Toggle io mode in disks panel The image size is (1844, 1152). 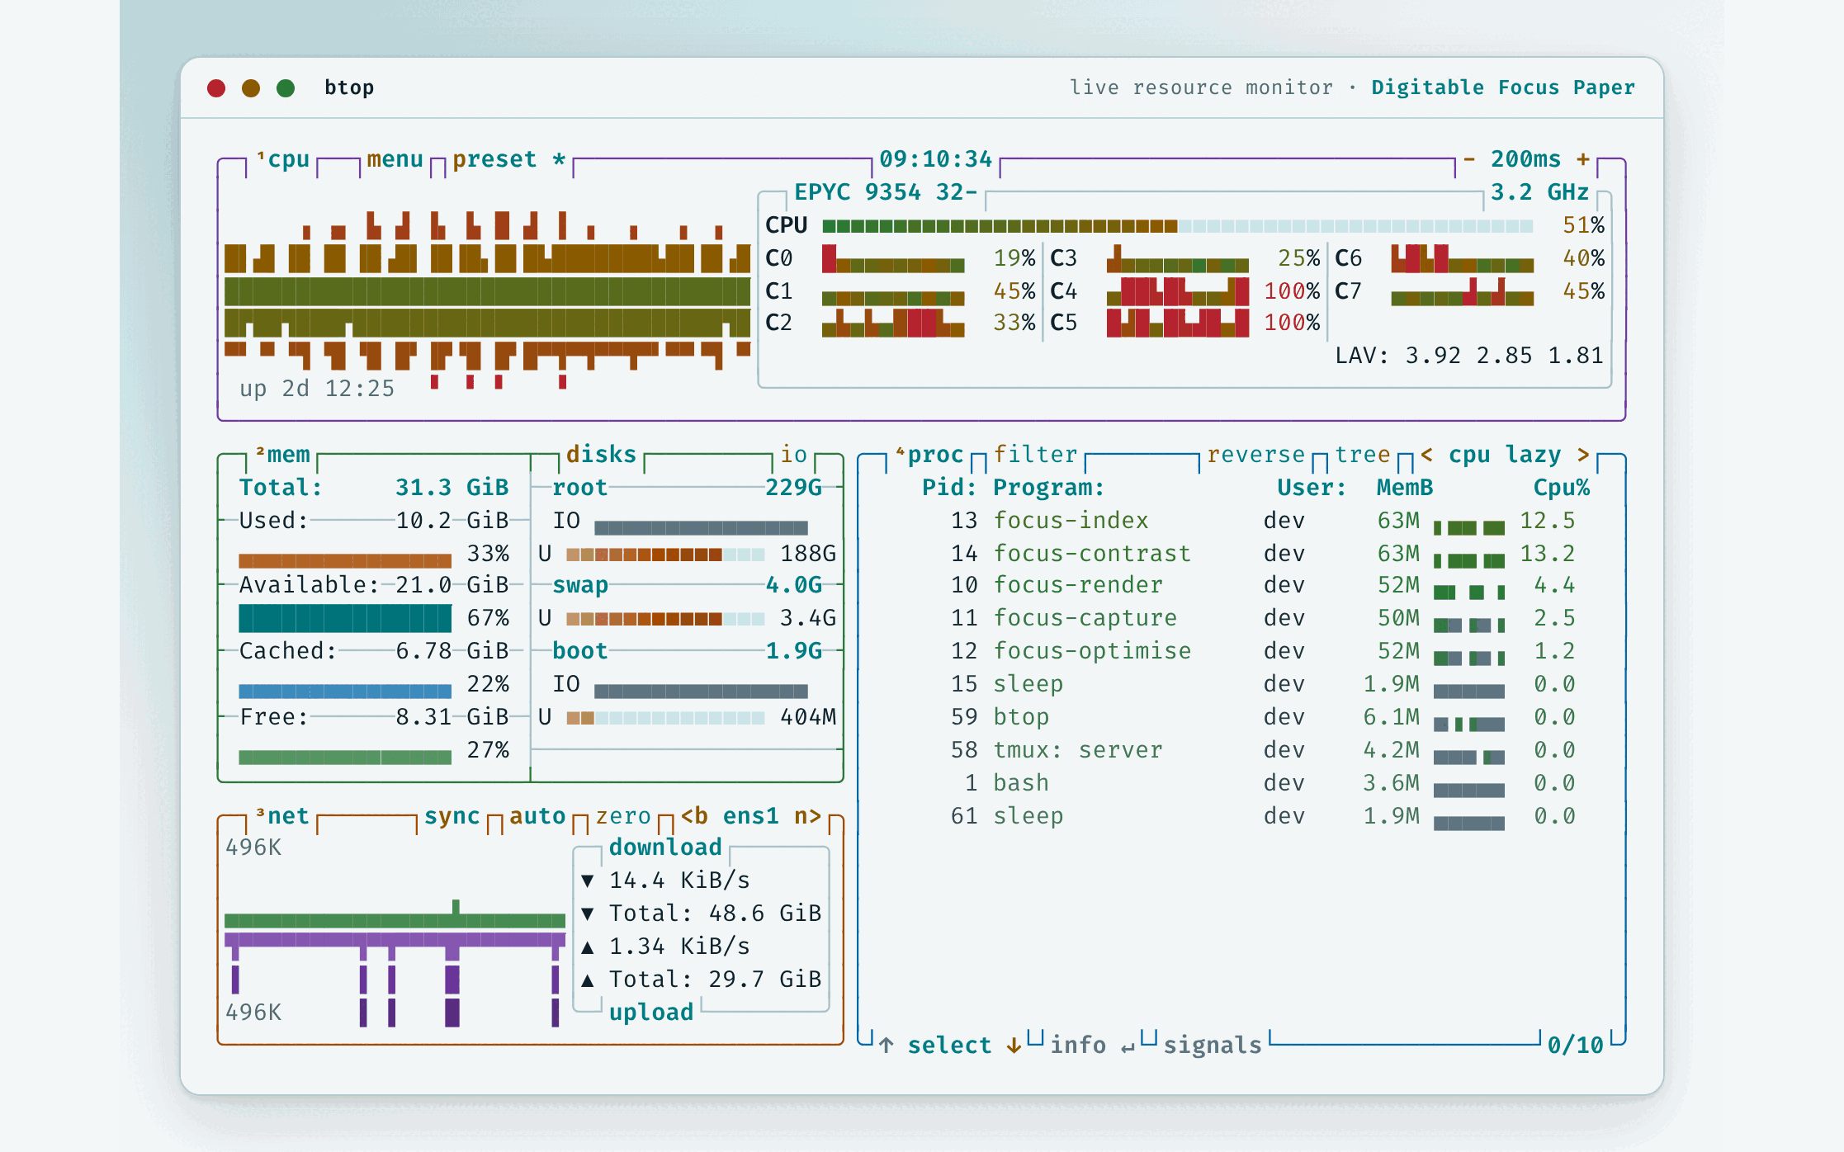793,455
